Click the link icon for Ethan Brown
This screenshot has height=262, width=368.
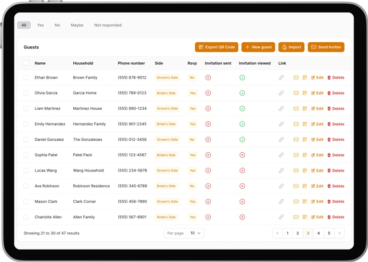pyautogui.click(x=281, y=78)
